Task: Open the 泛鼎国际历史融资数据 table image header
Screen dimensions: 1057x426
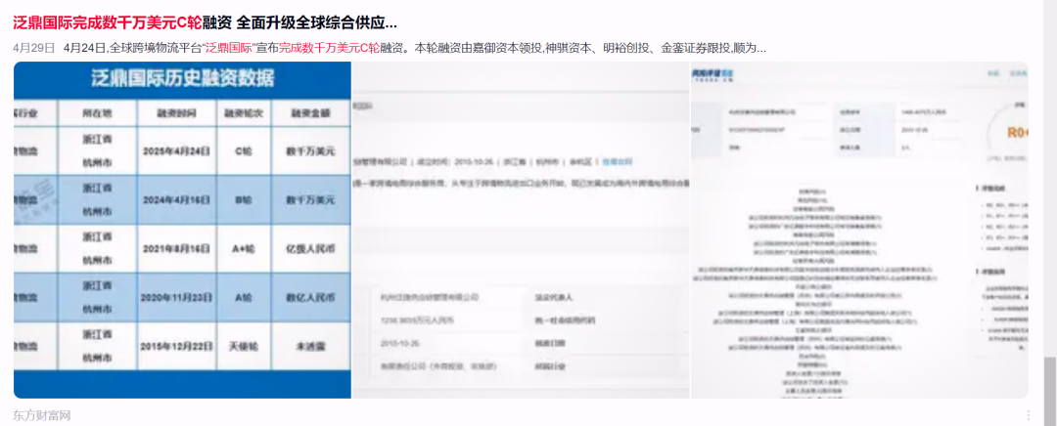Action: [183, 78]
